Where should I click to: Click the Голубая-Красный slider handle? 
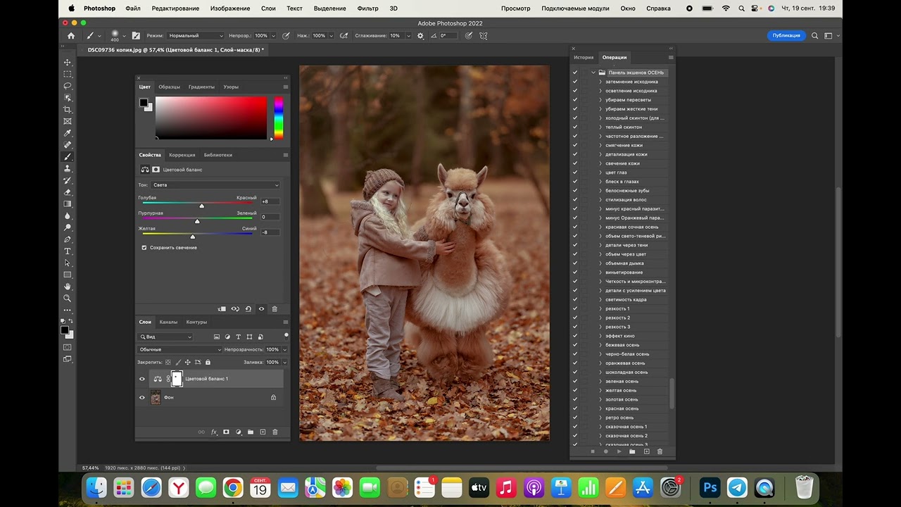pos(201,206)
